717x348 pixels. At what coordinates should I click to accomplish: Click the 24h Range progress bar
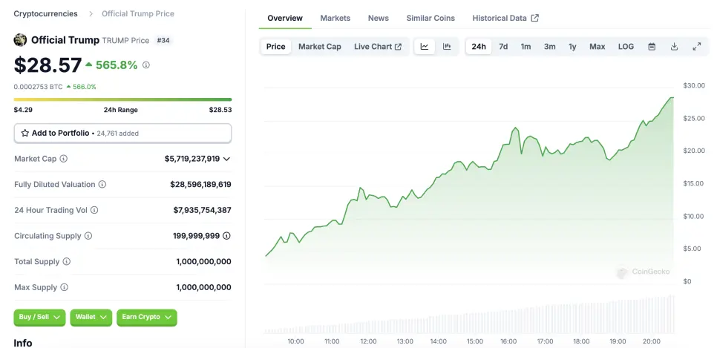pos(122,99)
